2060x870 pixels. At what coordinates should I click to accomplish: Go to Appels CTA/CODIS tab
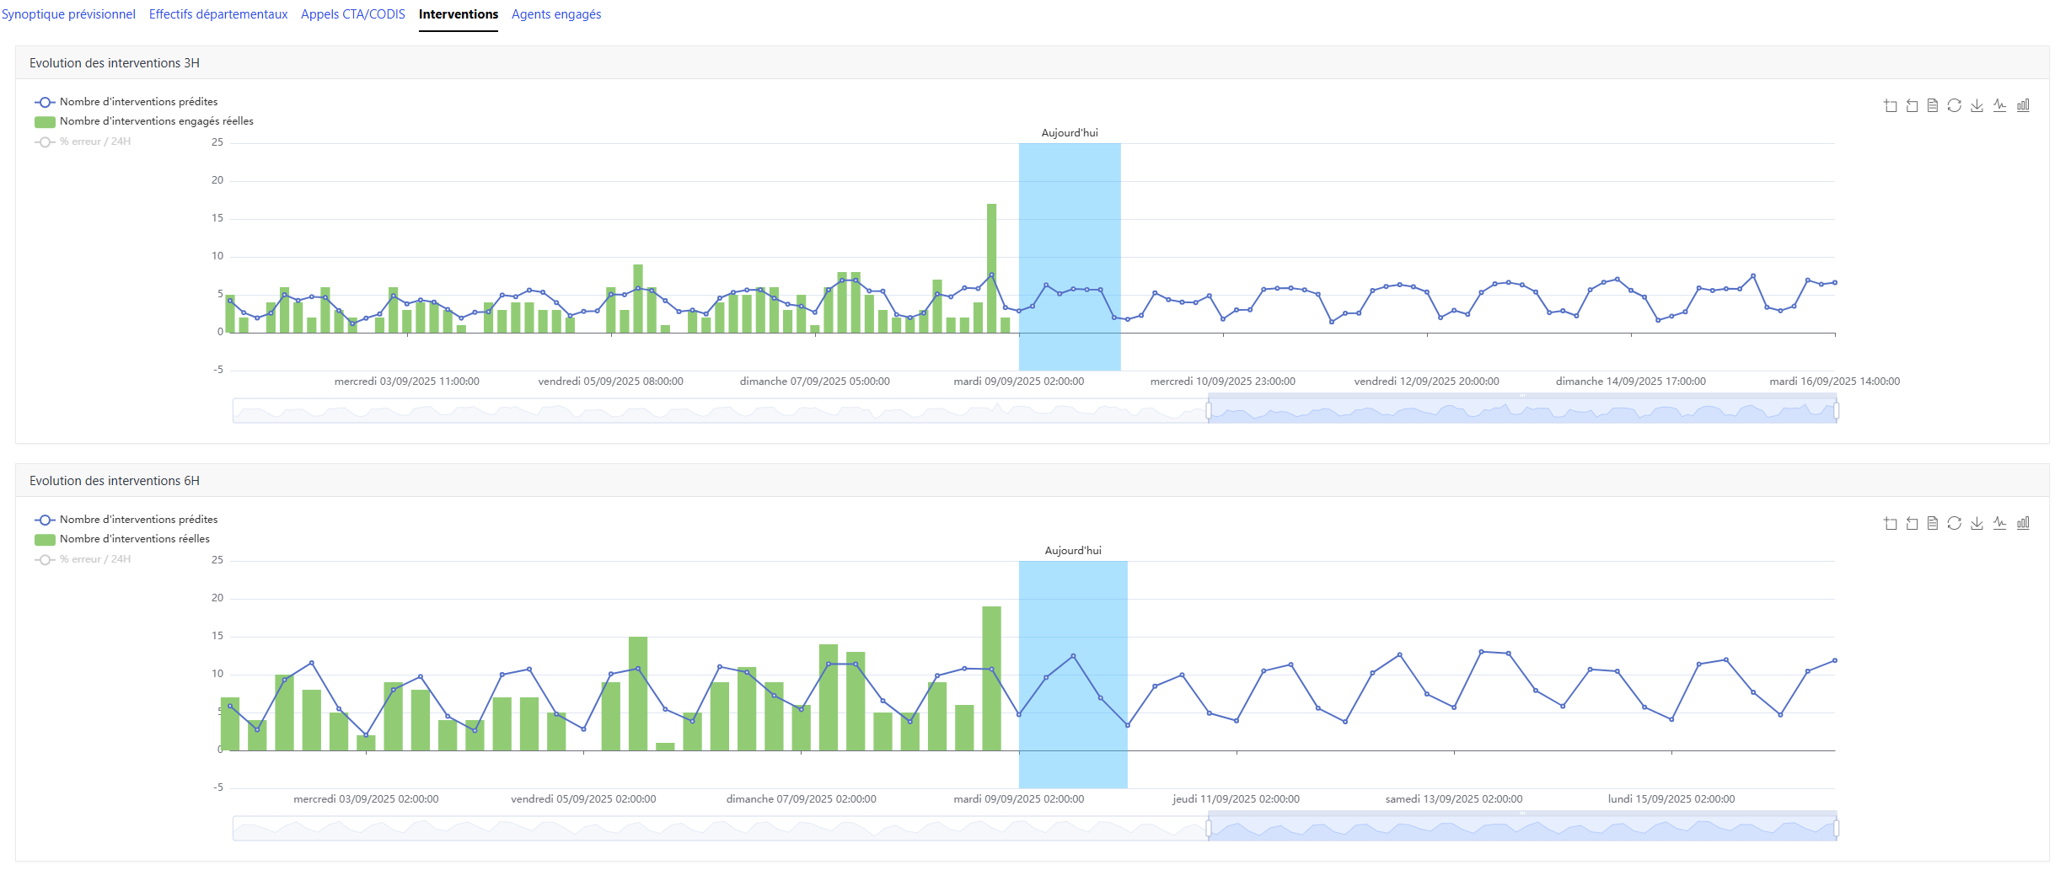coord(352,14)
